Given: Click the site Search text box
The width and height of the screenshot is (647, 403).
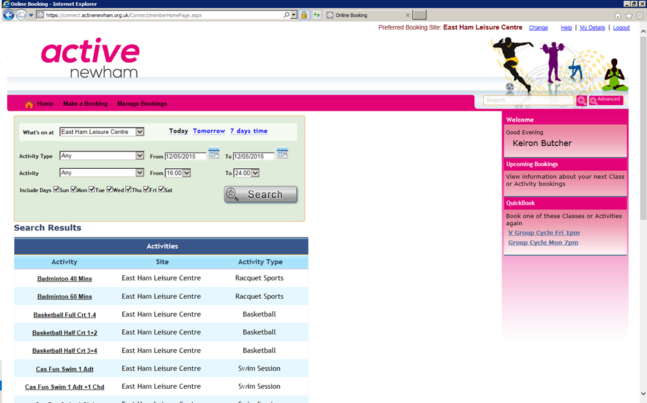Looking at the screenshot, I should coord(529,100).
